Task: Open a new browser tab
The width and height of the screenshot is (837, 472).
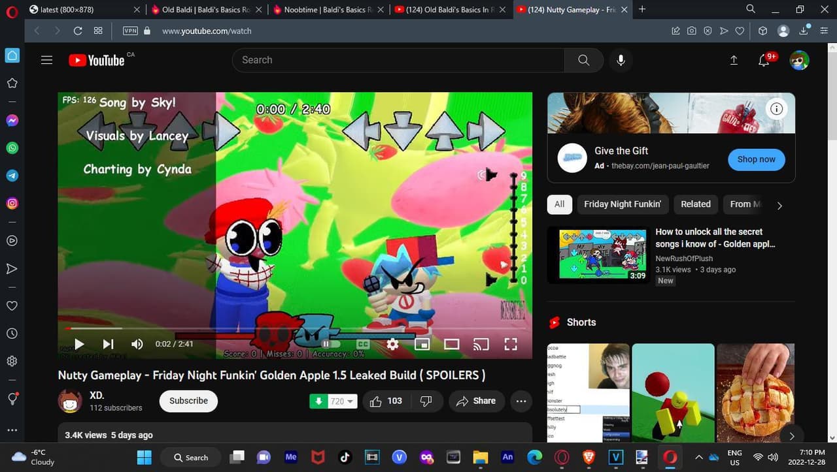Action: 642,9
